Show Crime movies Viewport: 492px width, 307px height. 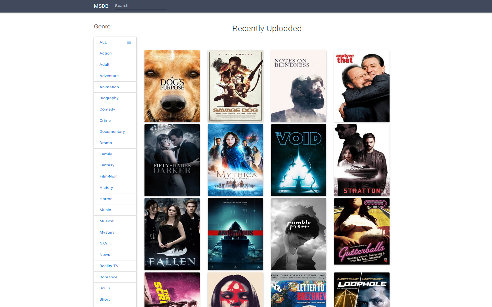coord(115,120)
